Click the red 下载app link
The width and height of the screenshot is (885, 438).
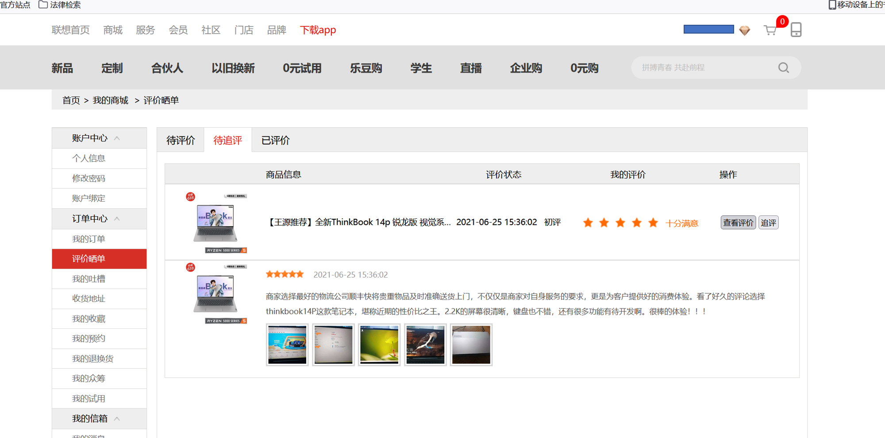[318, 30]
